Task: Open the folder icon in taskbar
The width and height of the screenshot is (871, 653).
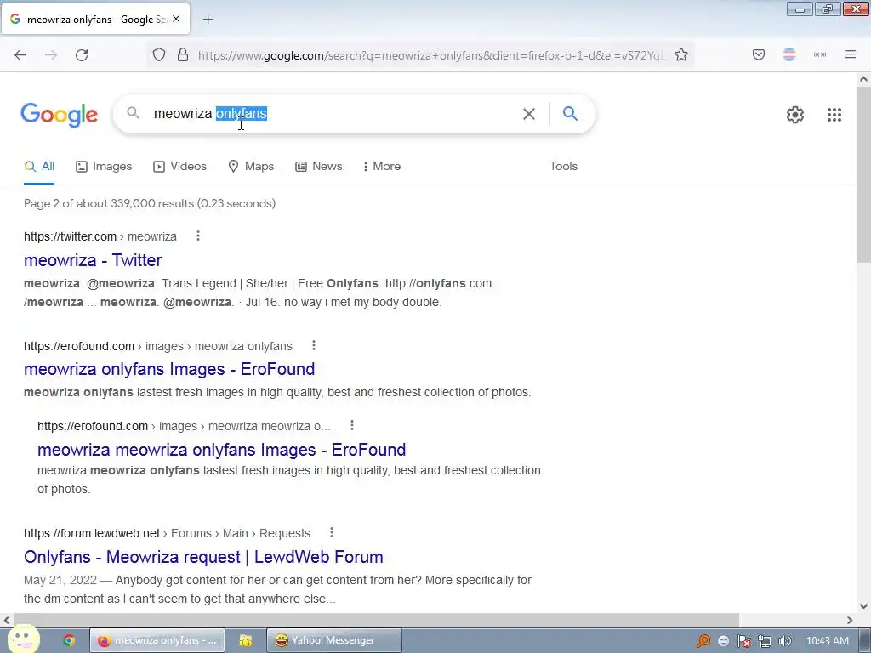Action: [x=246, y=640]
